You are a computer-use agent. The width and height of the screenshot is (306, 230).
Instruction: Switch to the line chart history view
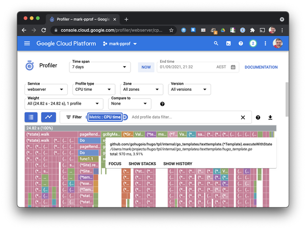(x=48, y=117)
